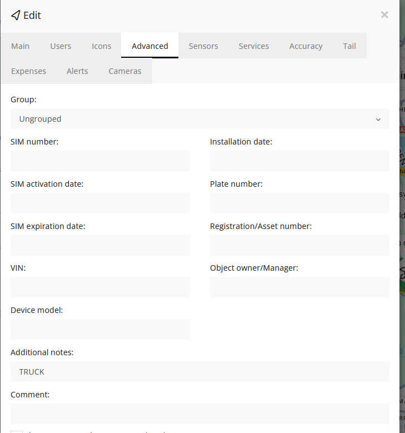This screenshot has width=405, height=433.
Task: Open the Users tab
Action: 61,46
